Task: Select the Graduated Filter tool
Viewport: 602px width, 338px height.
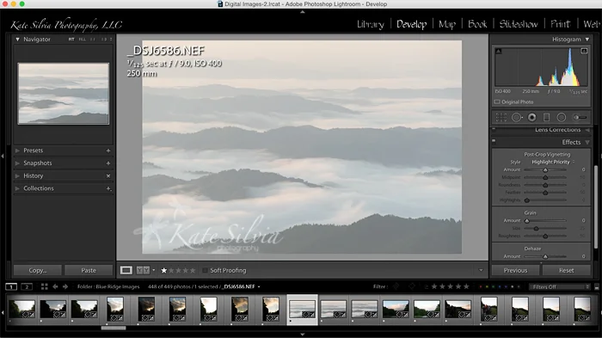Action: point(547,118)
